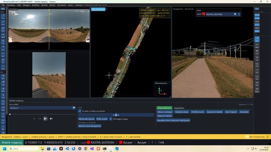271x152 pixels.
Task: Click the Calcola le linee button
Action: [182, 112]
